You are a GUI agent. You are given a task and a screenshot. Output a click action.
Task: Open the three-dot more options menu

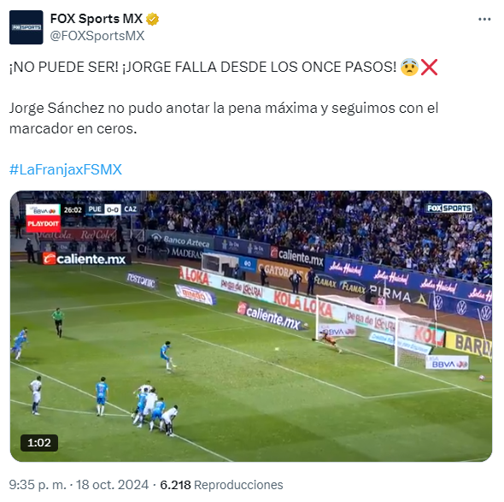pyautogui.click(x=484, y=20)
